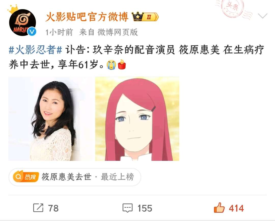275x221 pixels.
Task: Open the 筱原惠美去世 trending topic chip
Action: pos(75,177)
